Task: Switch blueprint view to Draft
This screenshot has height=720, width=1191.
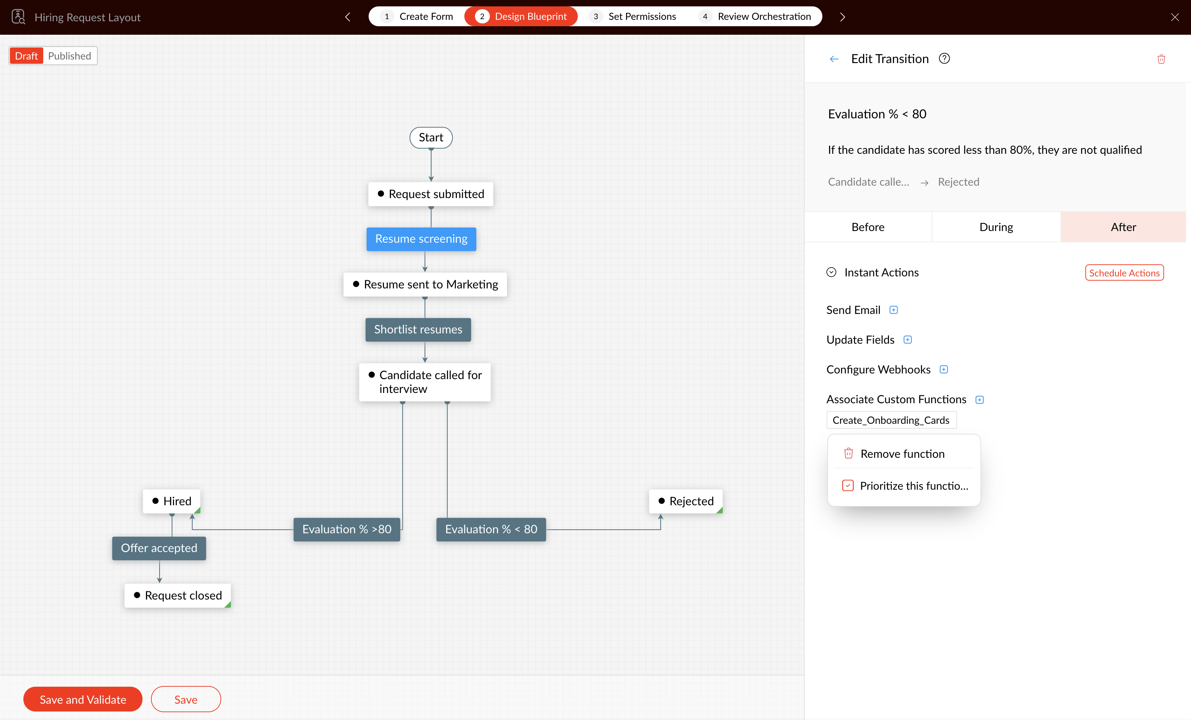Action: pos(26,56)
